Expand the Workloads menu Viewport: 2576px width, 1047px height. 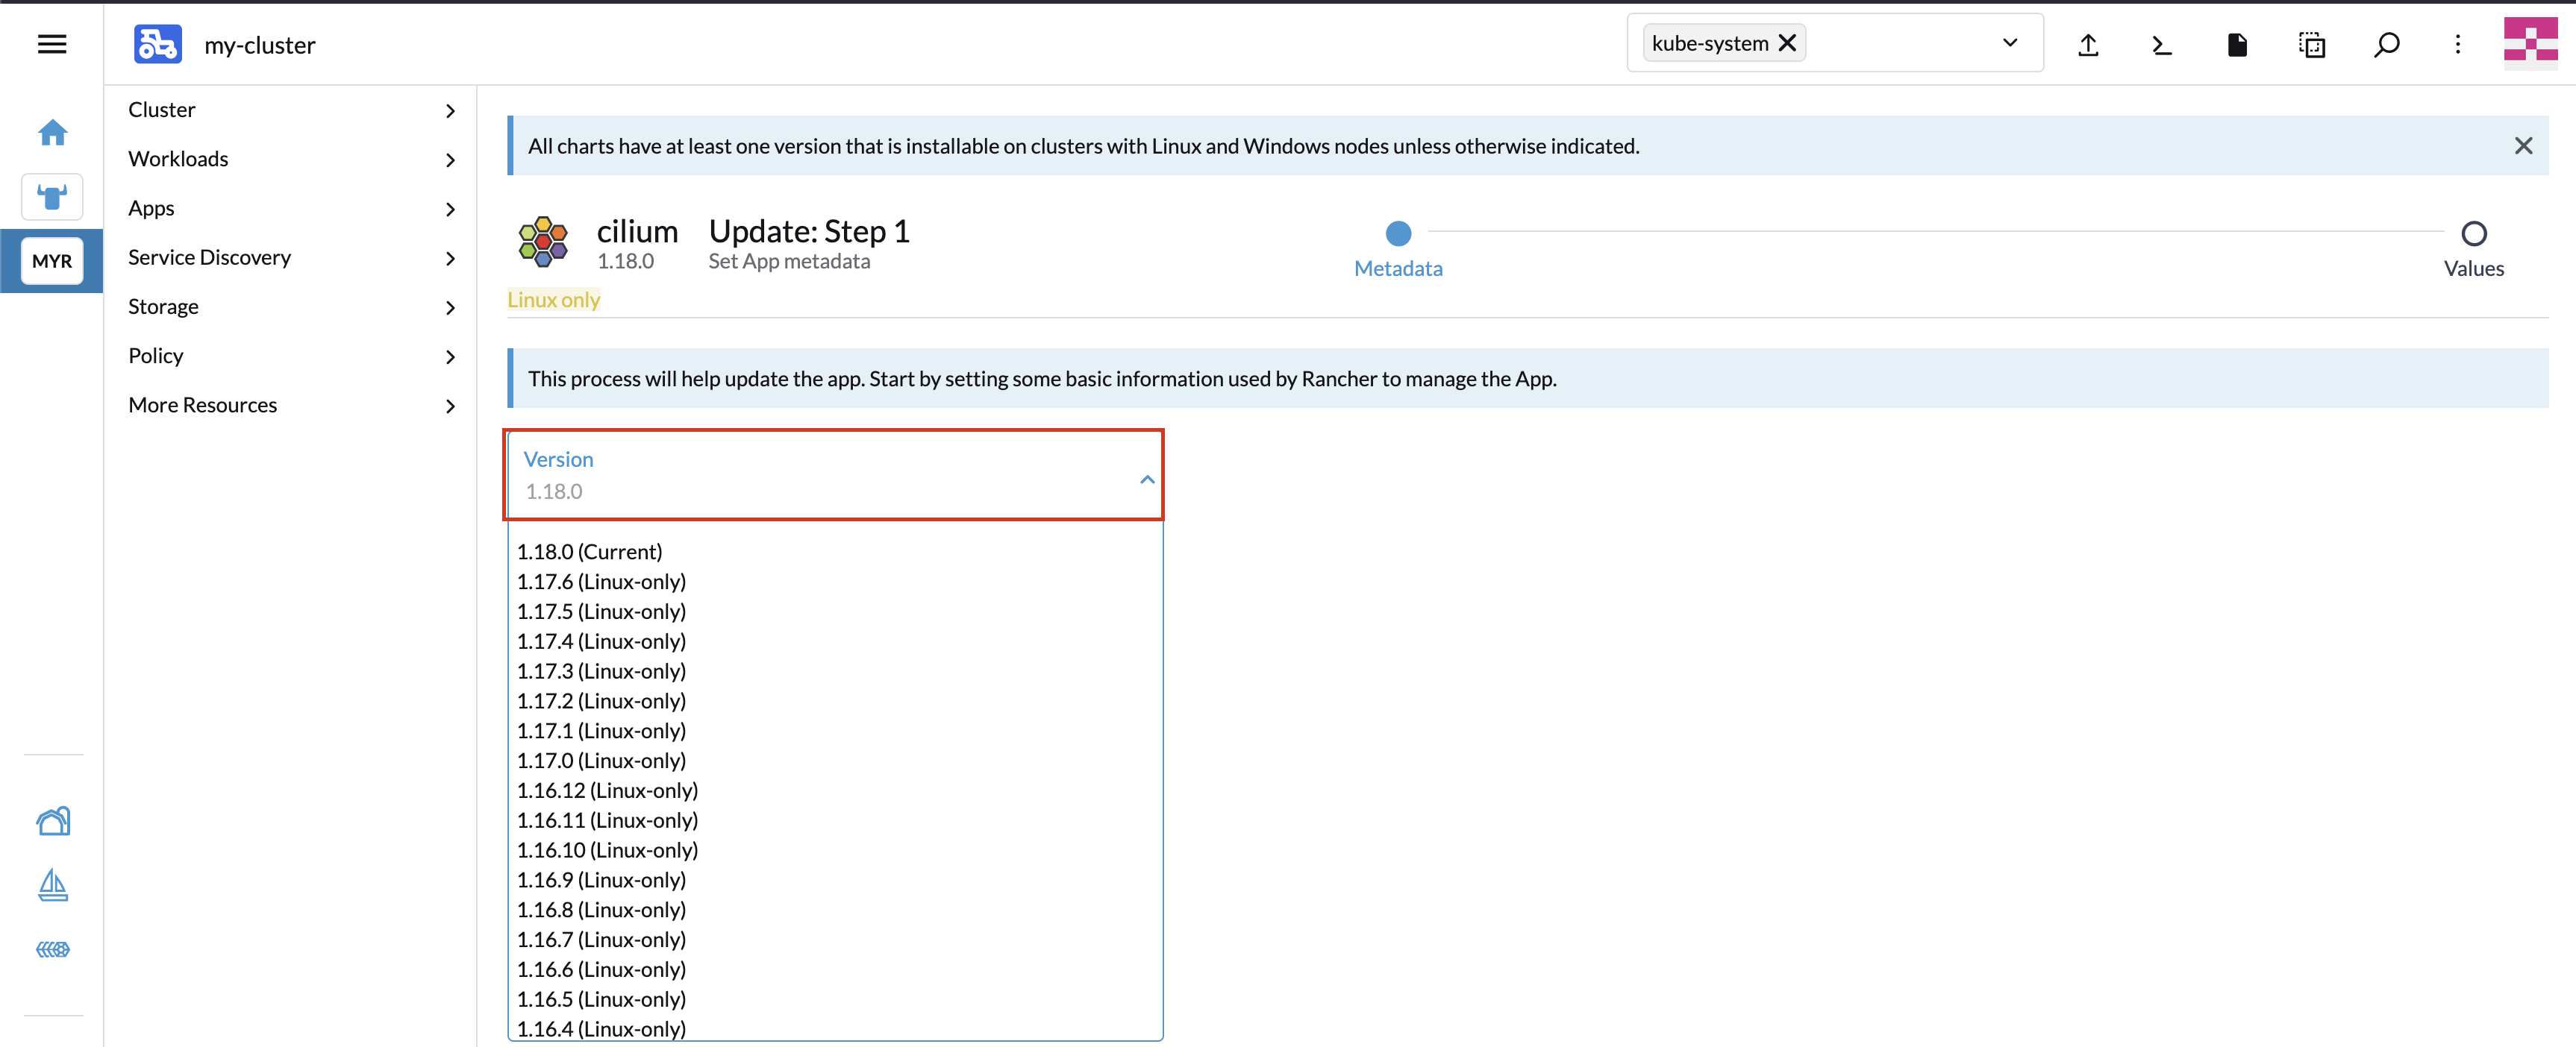pos(291,159)
